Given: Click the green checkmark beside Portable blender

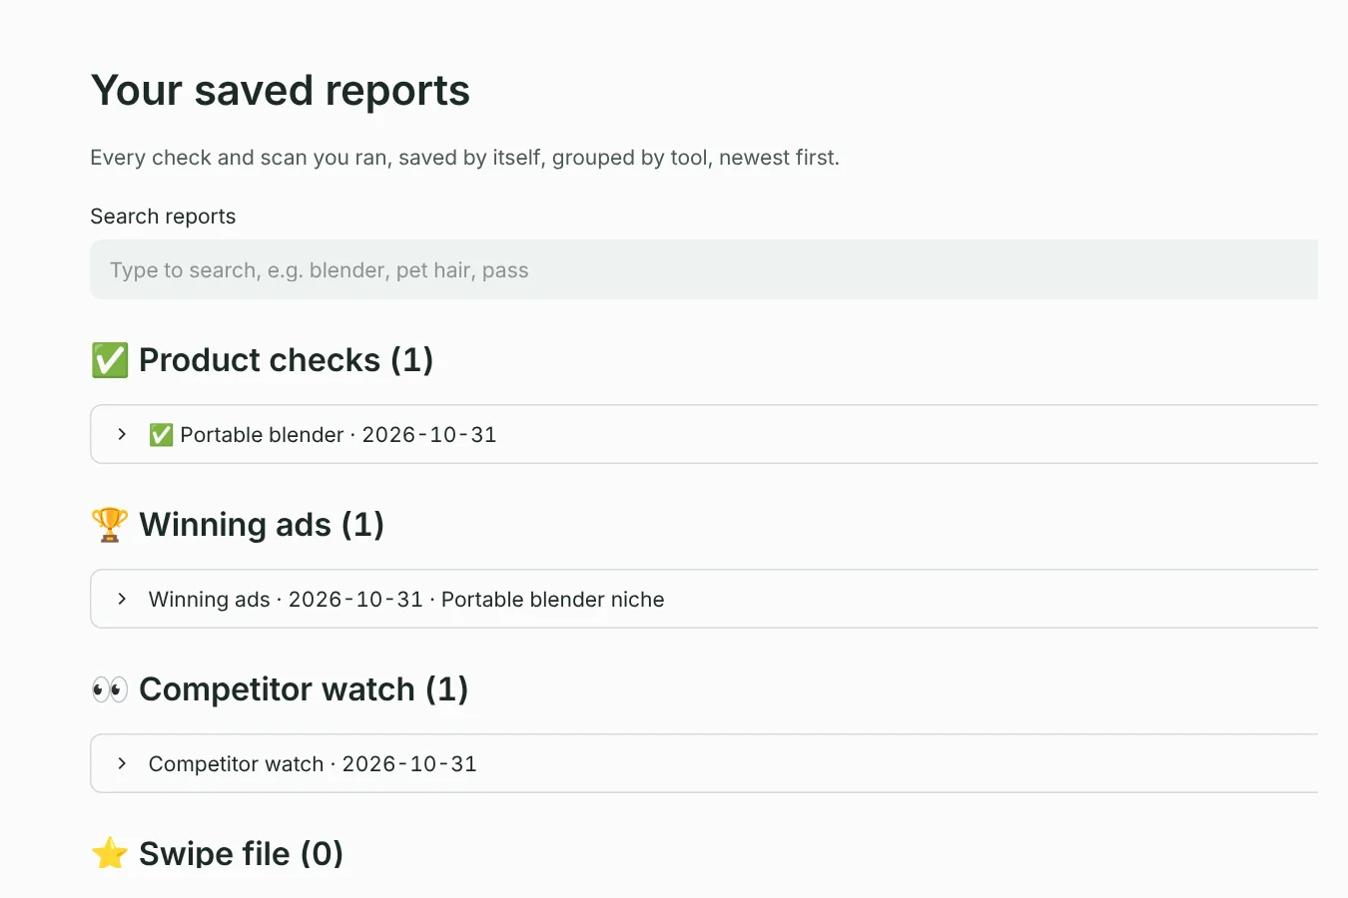Looking at the screenshot, I should point(161,435).
